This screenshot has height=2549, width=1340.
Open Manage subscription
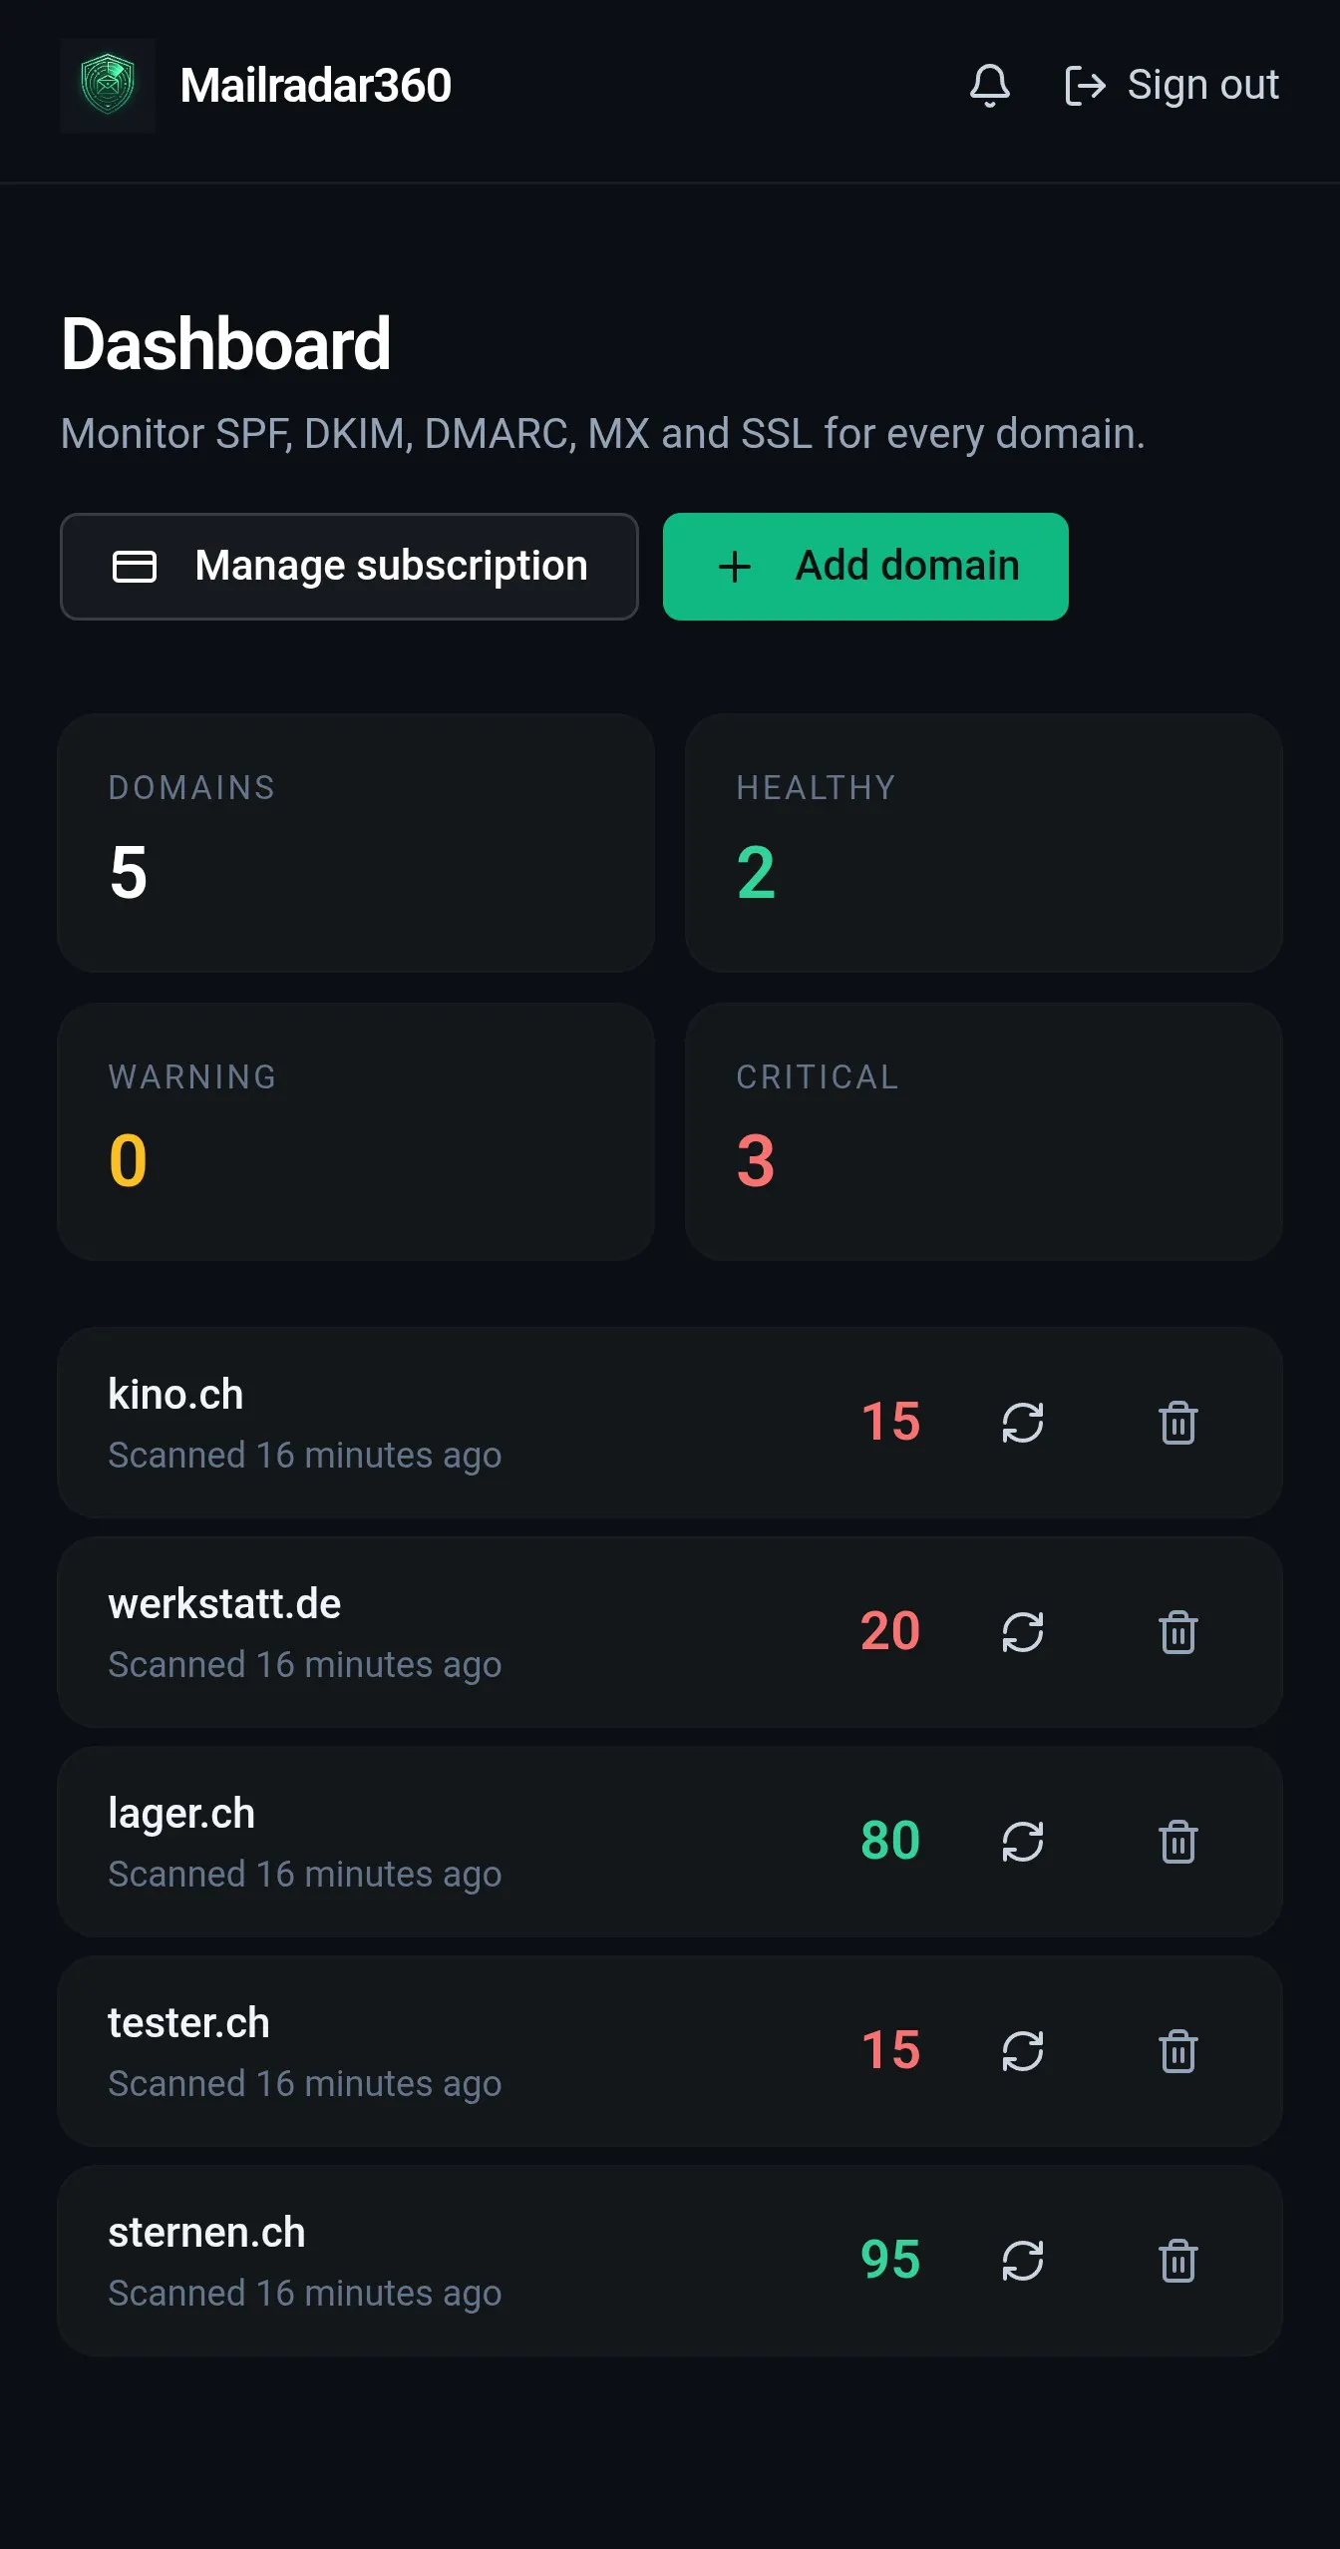[x=349, y=567]
